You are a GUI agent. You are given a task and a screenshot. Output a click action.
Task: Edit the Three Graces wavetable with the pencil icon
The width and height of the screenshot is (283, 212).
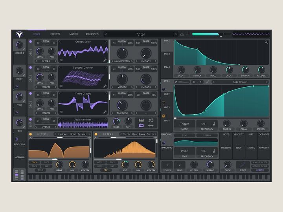pos(105,112)
